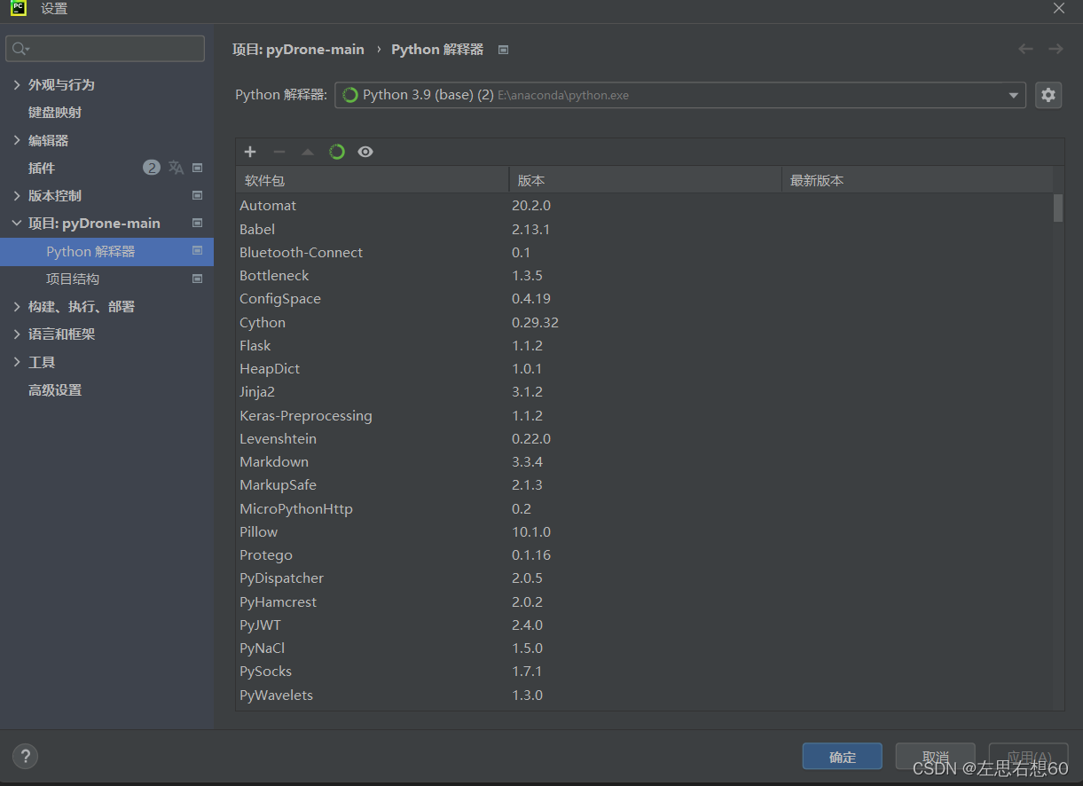
Task: Expand the 语言和框架 group
Action: [17, 334]
